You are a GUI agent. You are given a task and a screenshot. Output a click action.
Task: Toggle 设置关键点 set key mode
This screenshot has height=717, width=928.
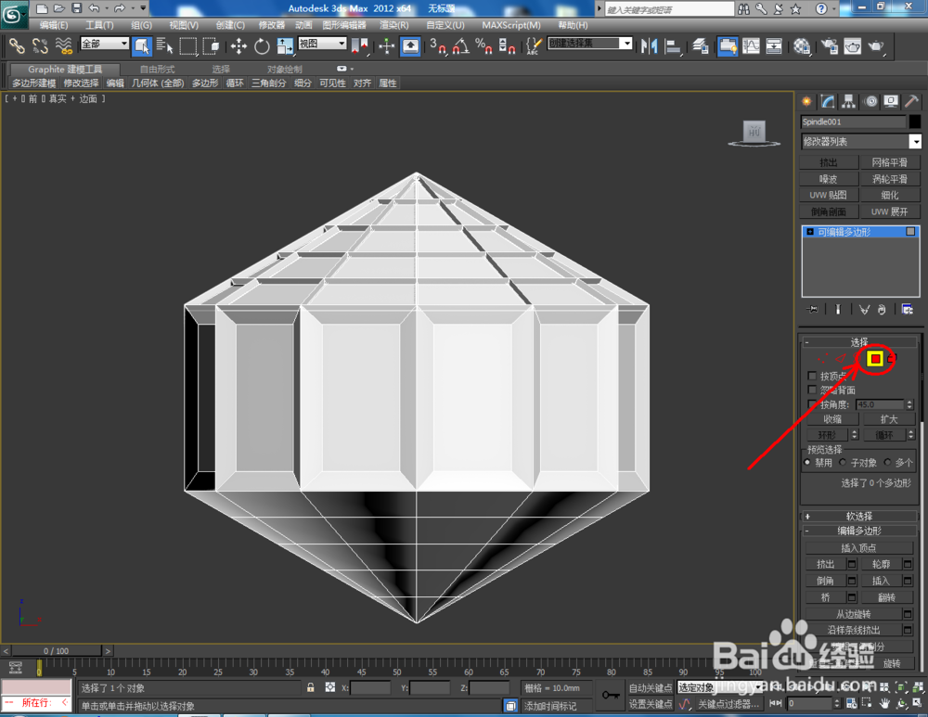650,703
